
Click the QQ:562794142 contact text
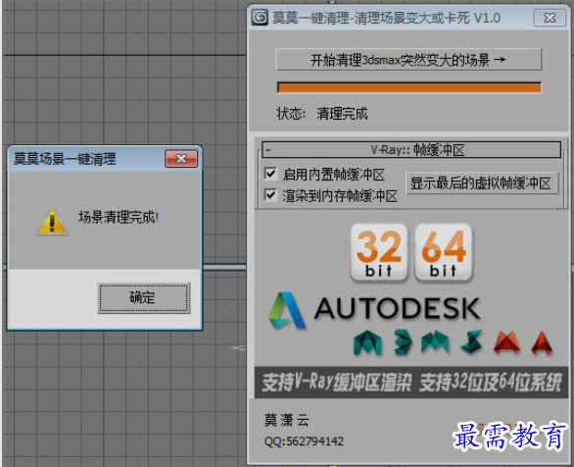(x=305, y=441)
